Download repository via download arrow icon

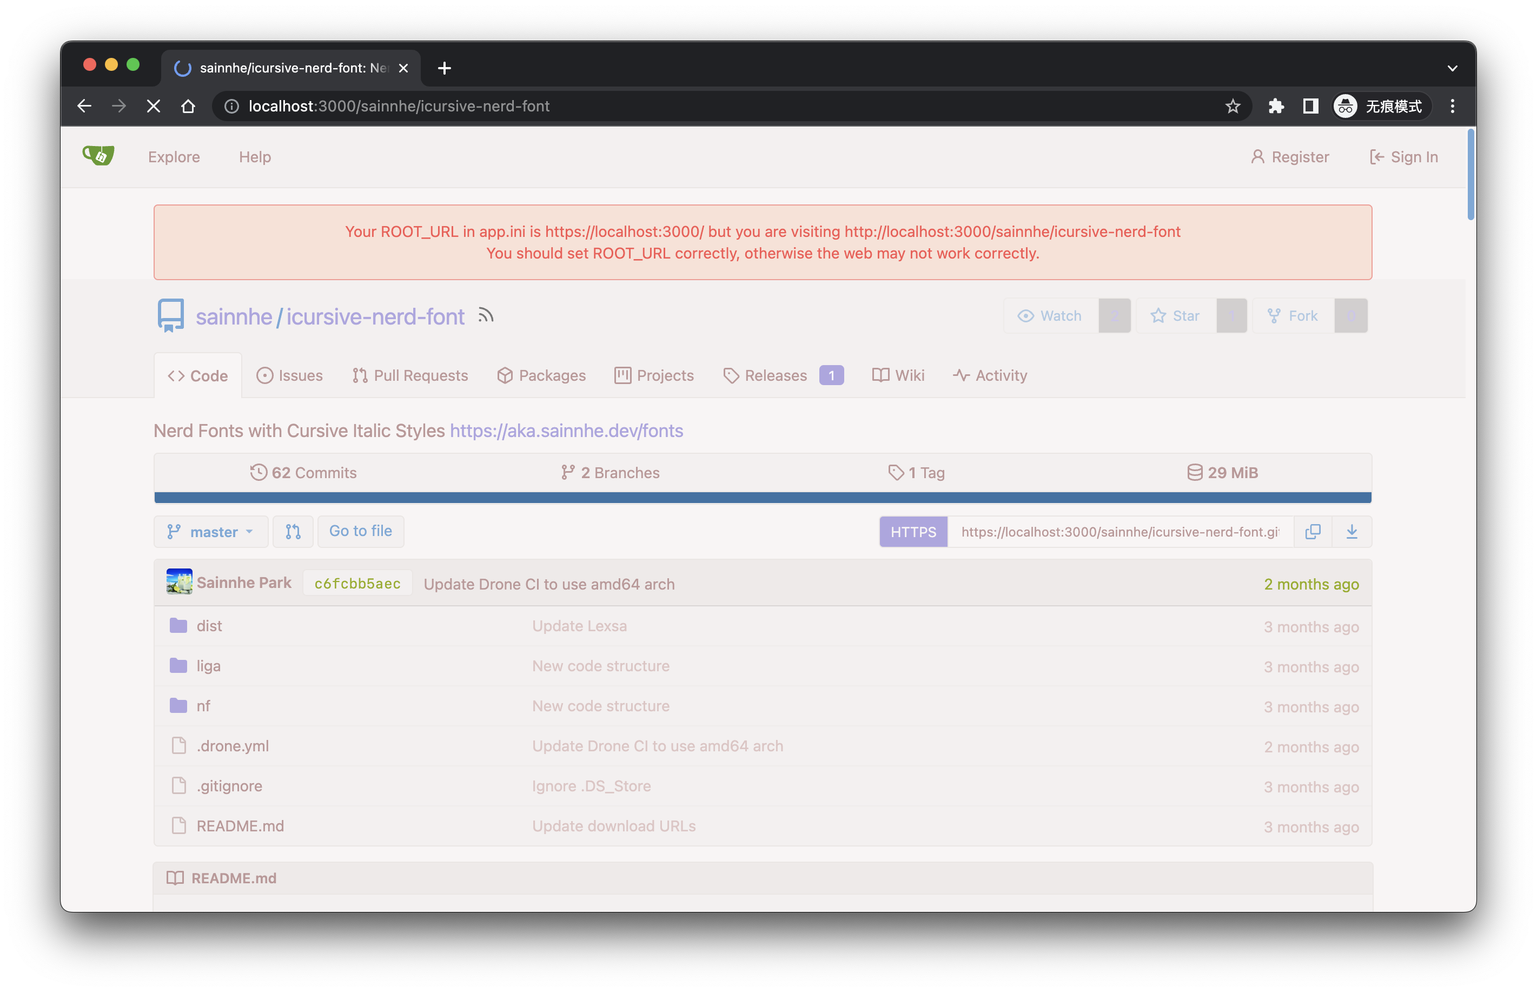click(x=1351, y=531)
